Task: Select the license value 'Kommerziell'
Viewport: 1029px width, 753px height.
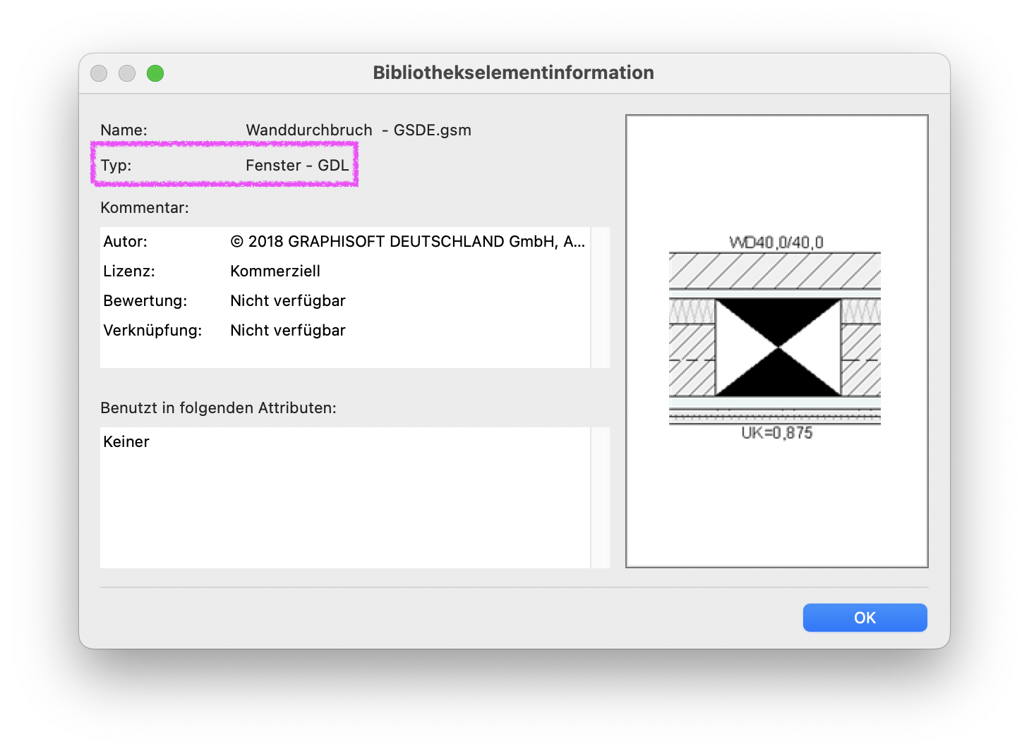Action: click(x=275, y=271)
